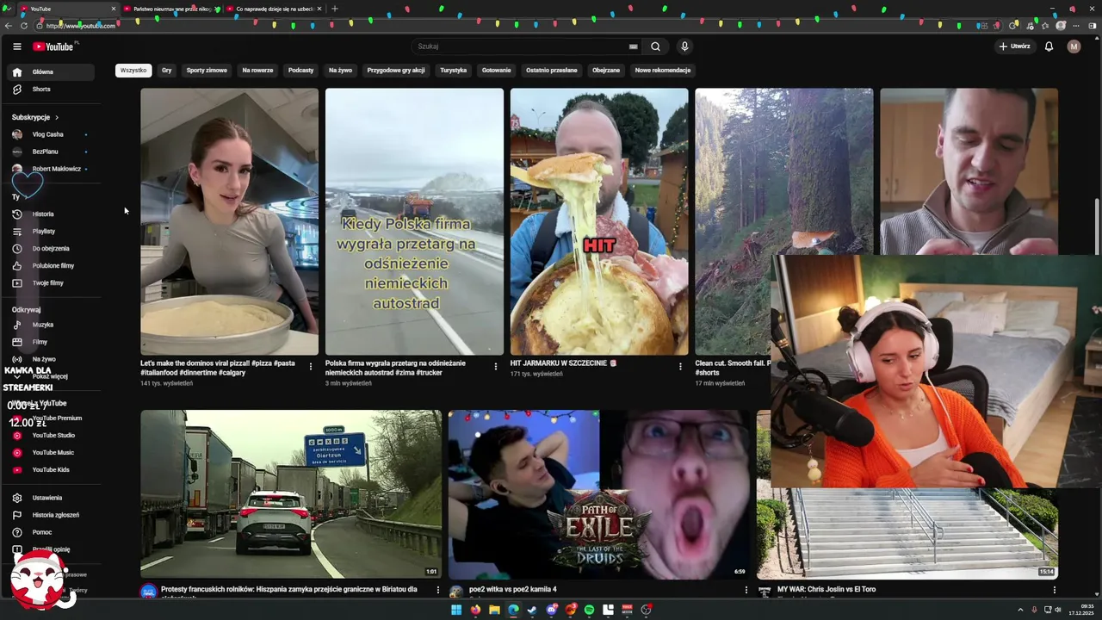The image size is (1102, 620).
Task: Expand the Subskrypcje section chevron
Action: pyautogui.click(x=57, y=117)
